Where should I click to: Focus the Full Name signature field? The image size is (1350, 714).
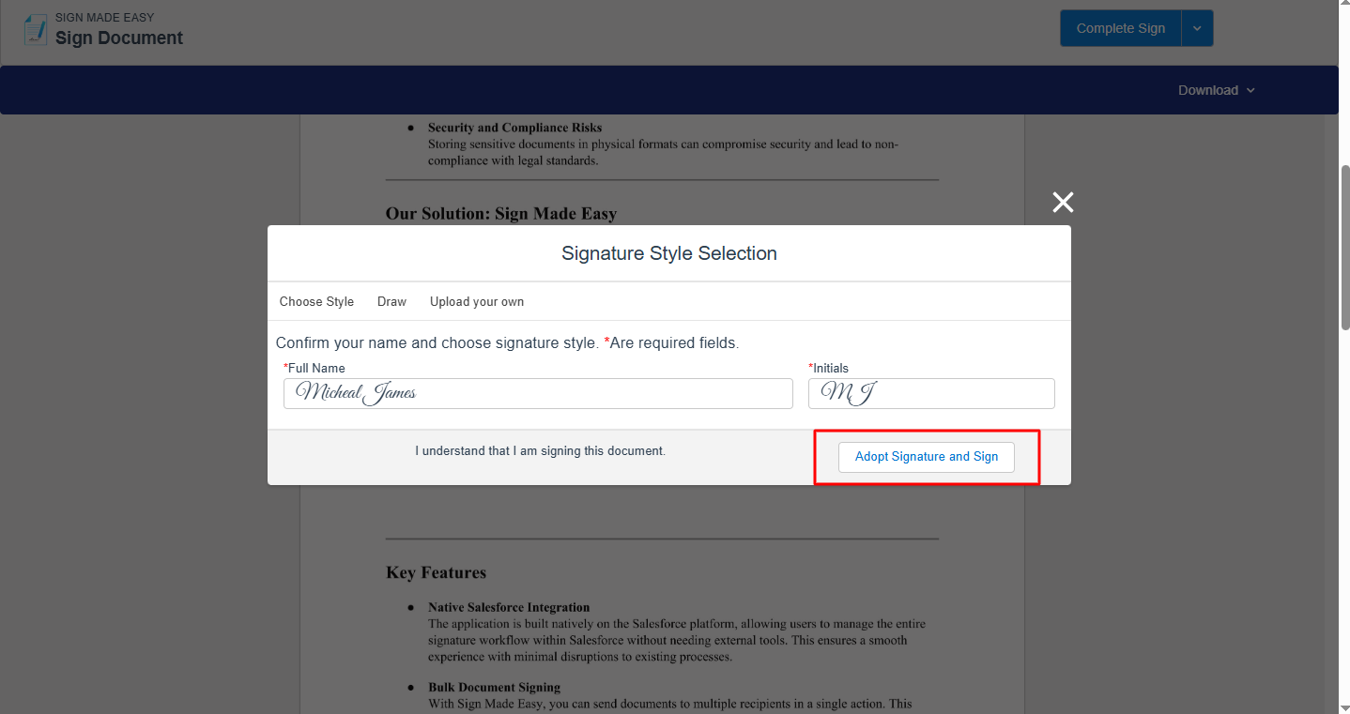(538, 393)
